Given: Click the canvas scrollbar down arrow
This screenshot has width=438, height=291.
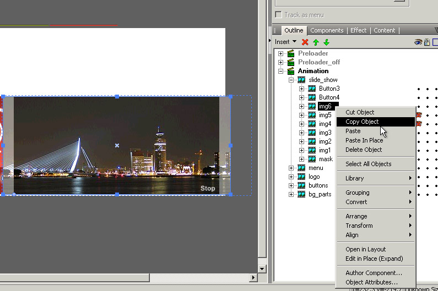Looking at the screenshot, I should point(262,268).
